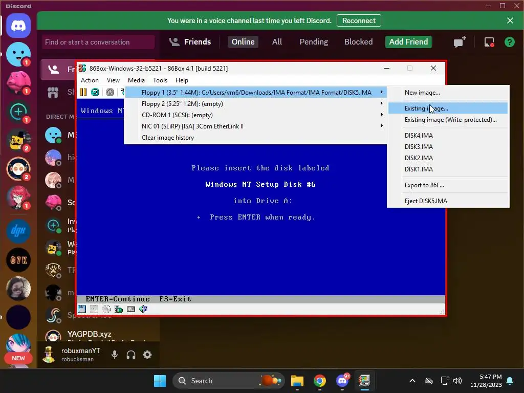This screenshot has width=524, height=393.
Task: Click the New Group DM icon
Action: point(460,42)
